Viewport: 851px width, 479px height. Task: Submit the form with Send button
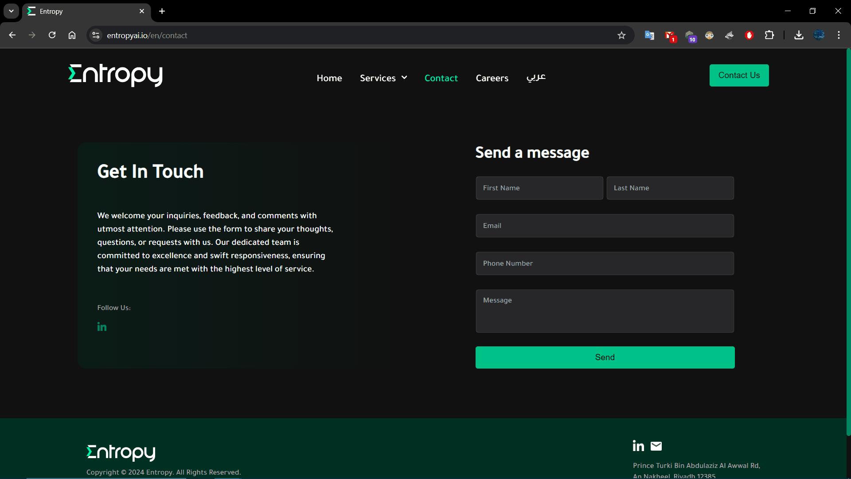(605, 357)
